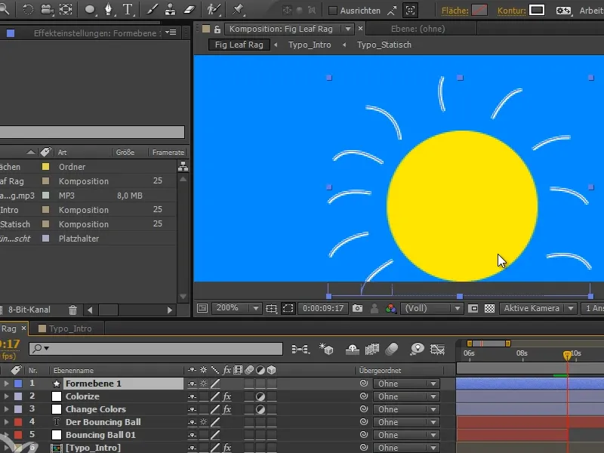The width and height of the screenshot is (604, 453).
Task: Click the 8-Bit-Kanal color depth button
Action: tap(29, 310)
